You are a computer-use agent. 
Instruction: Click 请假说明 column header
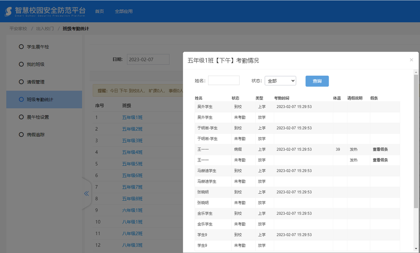click(x=355, y=98)
